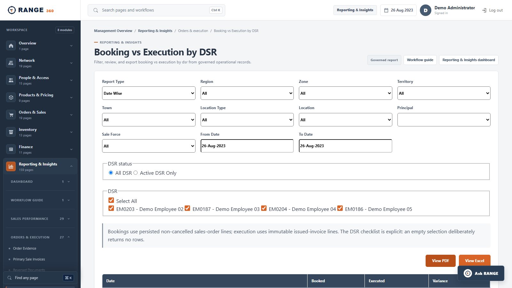Click the RANGE 360 logo icon

12,10
